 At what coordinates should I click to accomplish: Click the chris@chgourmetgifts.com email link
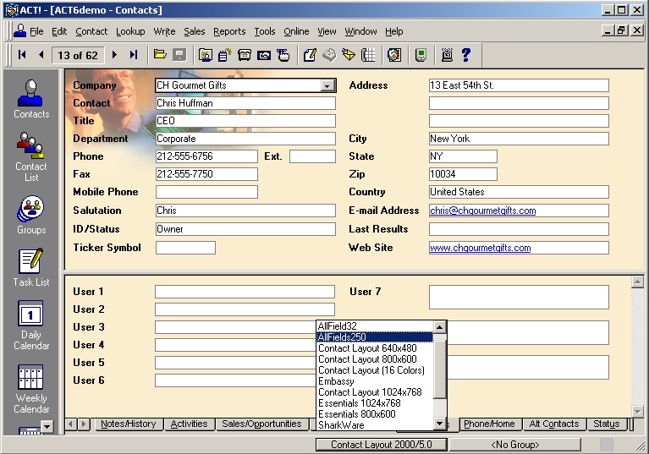click(482, 211)
